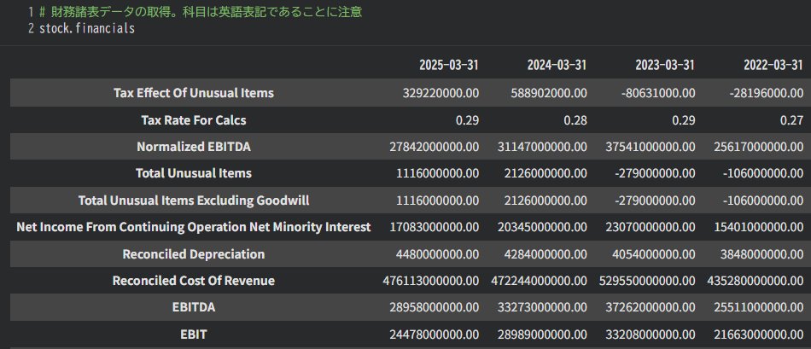The height and width of the screenshot is (349, 811).
Task: Click Cost Of Revenue value 472244000000.00
Action: (x=540, y=281)
